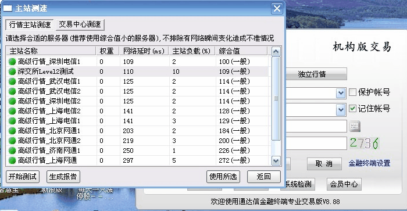Click the 开始测试 button
Screen dimensions: 407x211
(23, 177)
